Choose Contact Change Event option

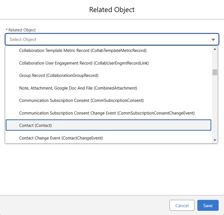pos(61,138)
